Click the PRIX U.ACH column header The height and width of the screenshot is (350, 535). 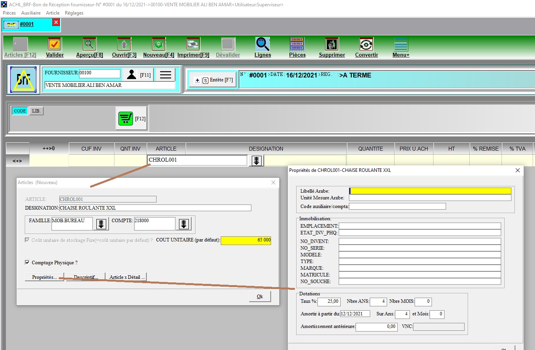point(413,149)
